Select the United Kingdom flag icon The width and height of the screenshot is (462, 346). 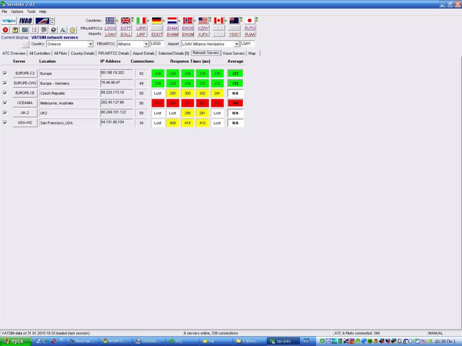tap(125, 20)
